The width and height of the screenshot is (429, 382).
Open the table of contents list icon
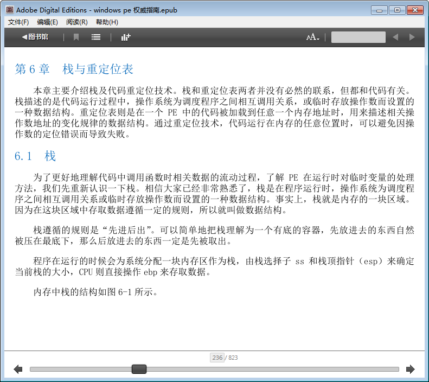coord(96,37)
